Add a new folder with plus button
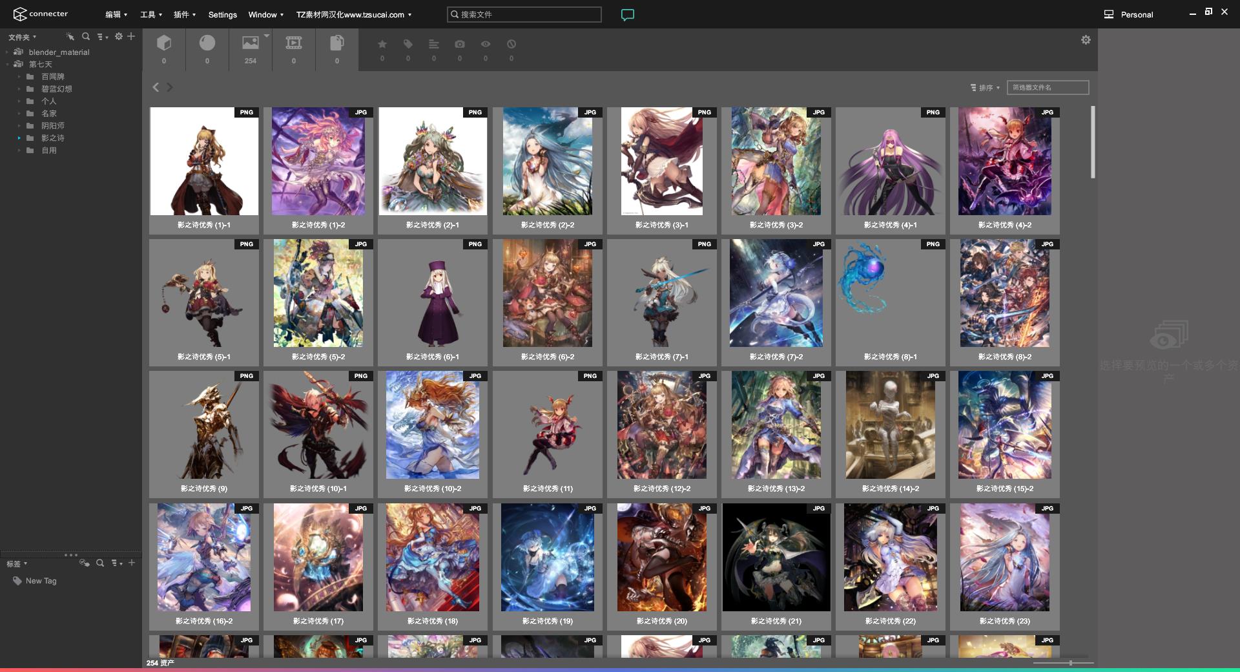 (x=131, y=36)
